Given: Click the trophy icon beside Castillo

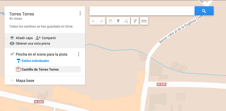Looking at the screenshot, I should tap(18, 69).
